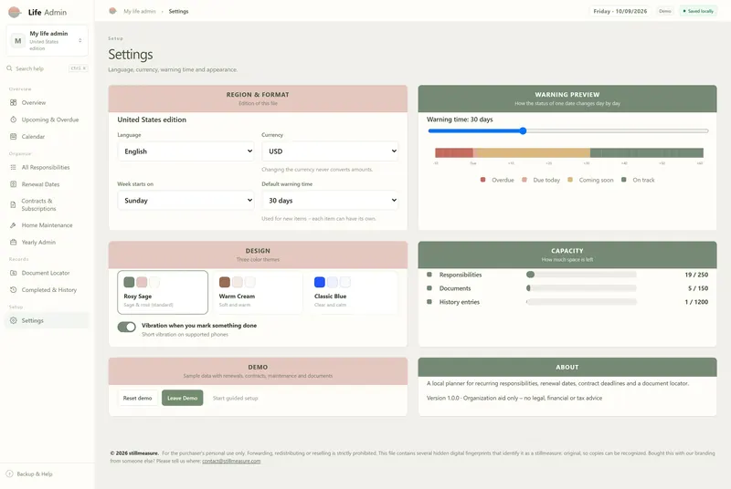This screenshot has width=731, height=489.
Task: Click the Coming soon legend item
Action: pyautogui.click(x=590, y=180)
